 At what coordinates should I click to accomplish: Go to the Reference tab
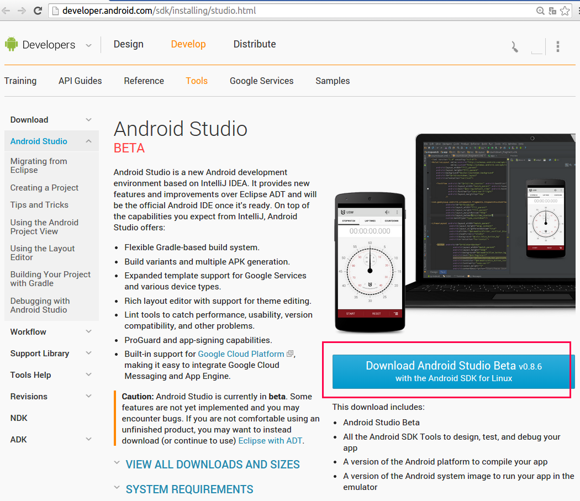144,81
